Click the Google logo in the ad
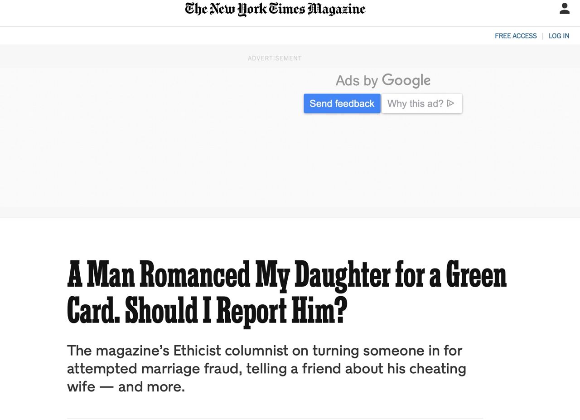The height and width of the screenshot is (420, 580). (x=406, y=80)
